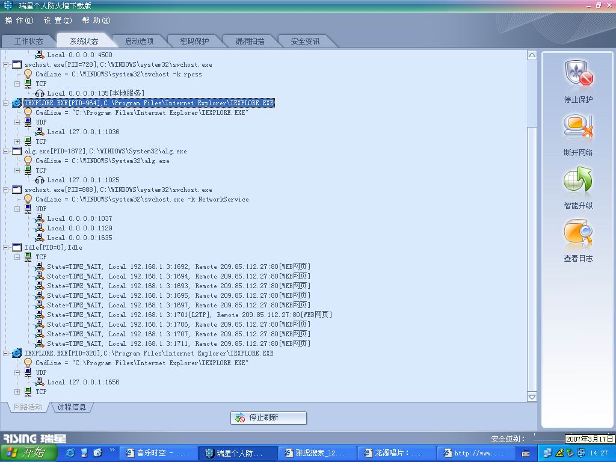Collapse TCP node under Idle process
Viewport: 616px width, 462px height.
17,257
